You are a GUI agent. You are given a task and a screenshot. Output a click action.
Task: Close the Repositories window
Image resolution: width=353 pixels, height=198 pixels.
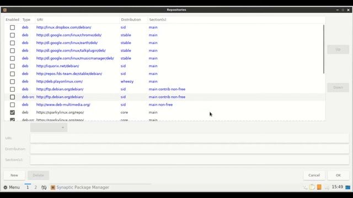(348, 10)
